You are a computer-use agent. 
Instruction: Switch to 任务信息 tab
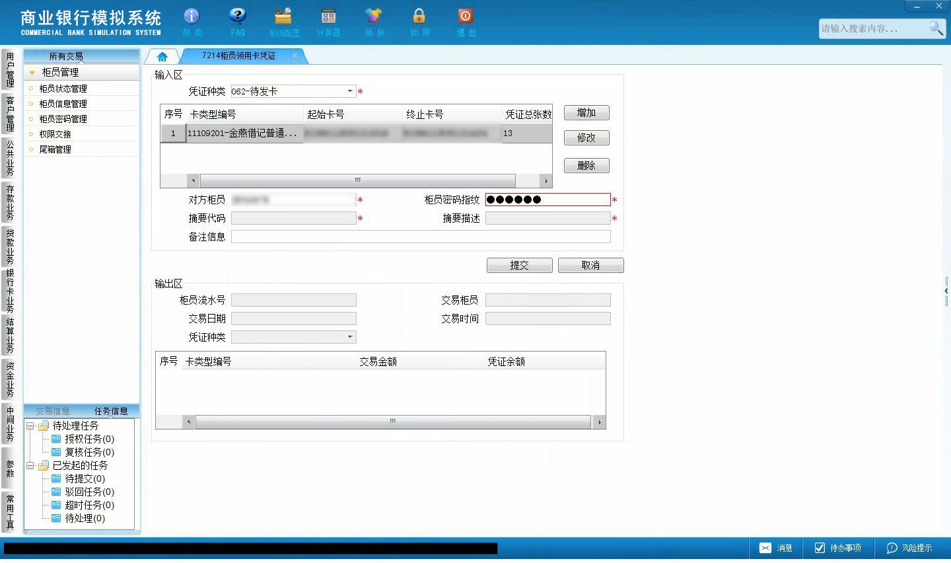tap(111, 411)
